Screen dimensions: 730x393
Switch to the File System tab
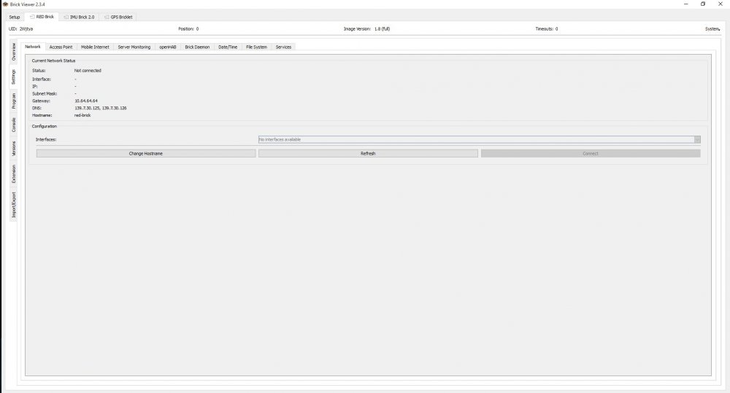tap(256, 47)
